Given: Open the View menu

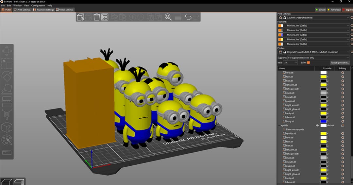Looking at the screenshot, I should coord(26,6).
